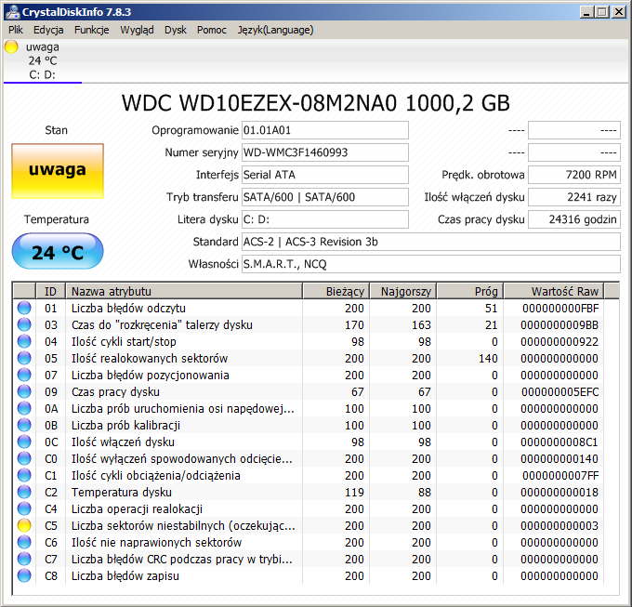Click the status orb for attribute 04

[x=24, y=341]
